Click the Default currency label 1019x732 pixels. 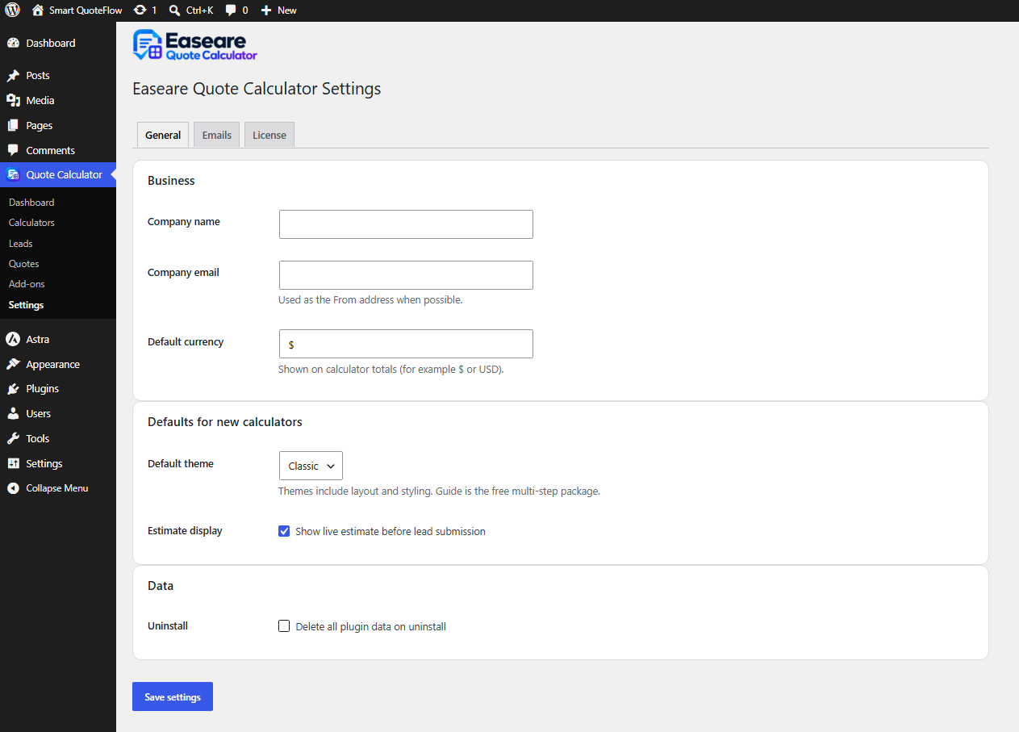point(186,342)
